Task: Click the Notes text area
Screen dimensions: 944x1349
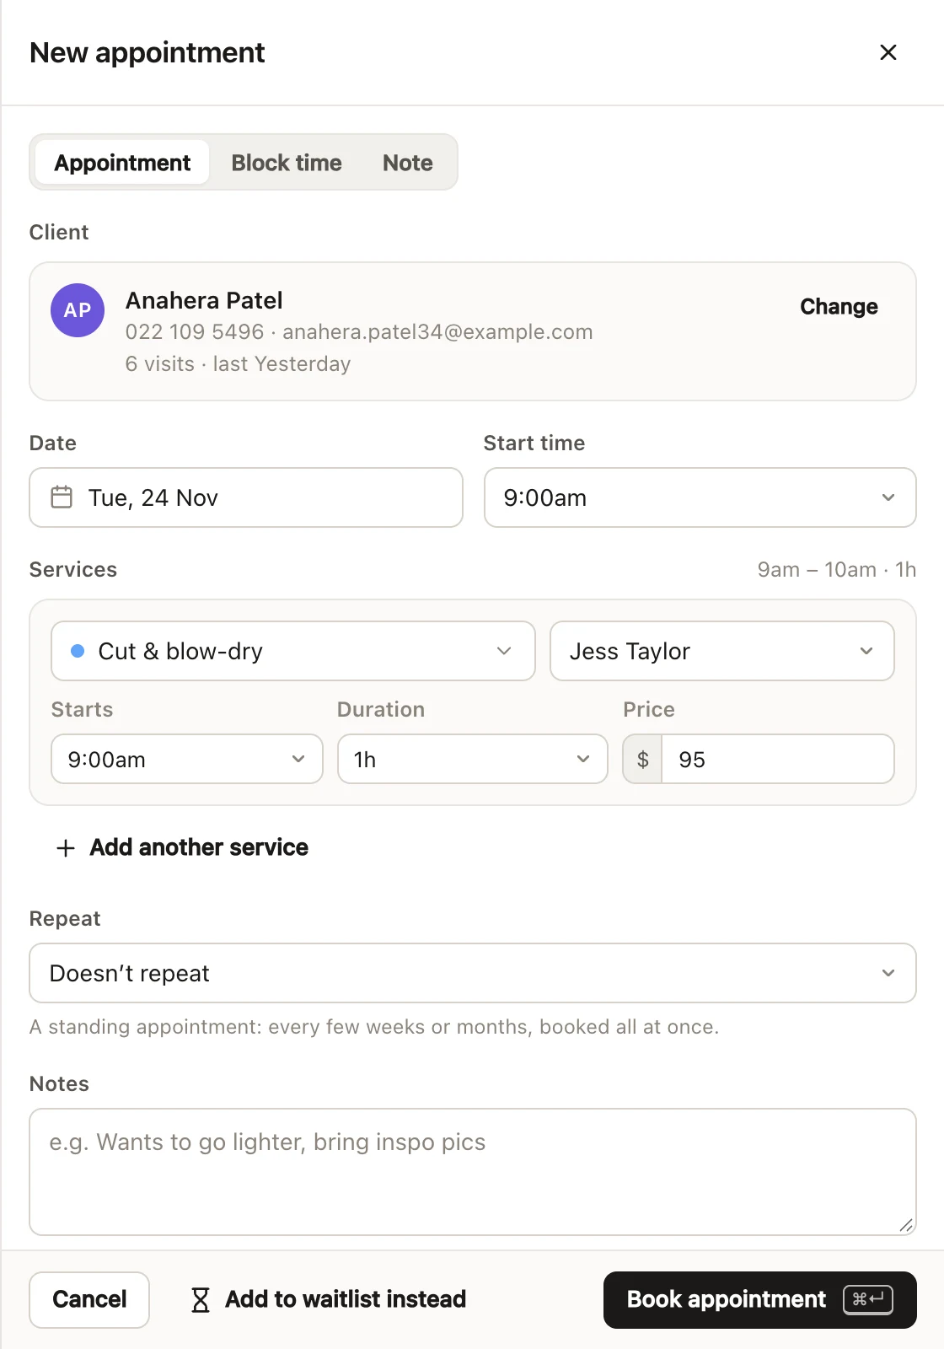Action: tap(472, 1172)
